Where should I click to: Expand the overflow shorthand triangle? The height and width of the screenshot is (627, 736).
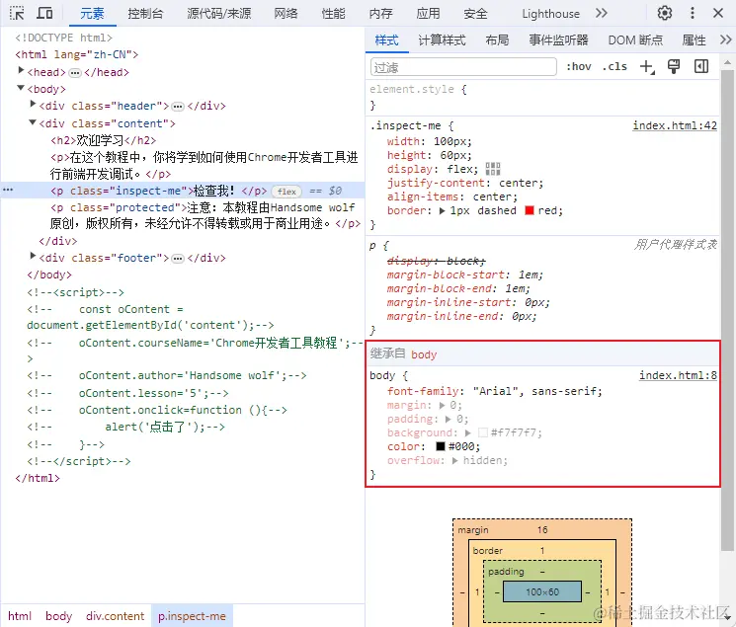[454, 460]
